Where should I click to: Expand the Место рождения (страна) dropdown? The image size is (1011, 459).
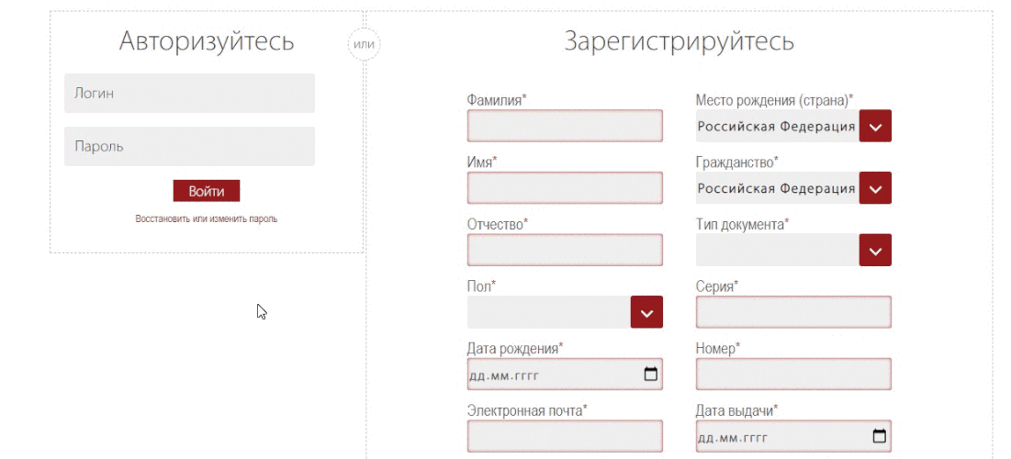pyautogui.click(x=875, y=126)
